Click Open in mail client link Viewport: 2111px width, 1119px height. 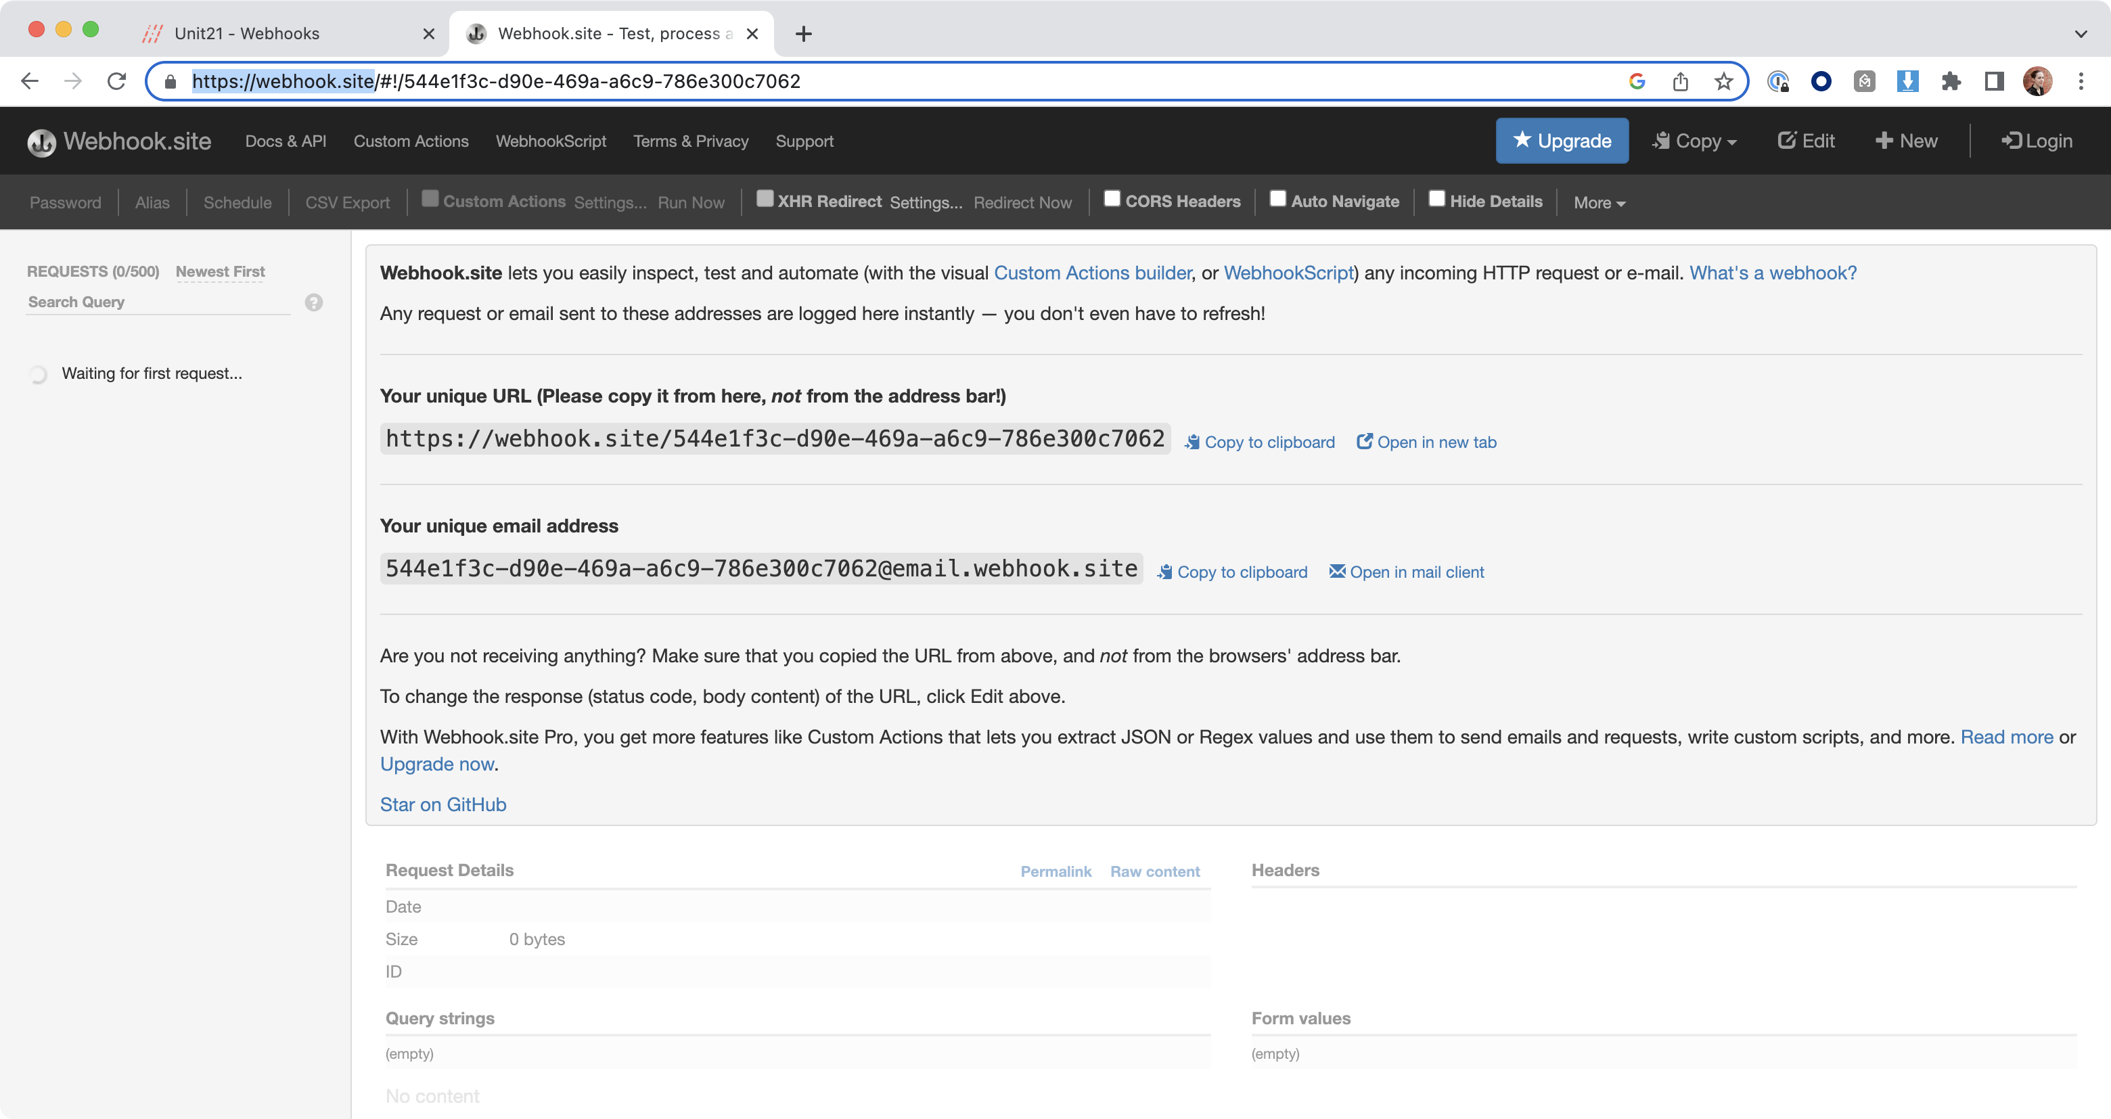point(1406,572)
